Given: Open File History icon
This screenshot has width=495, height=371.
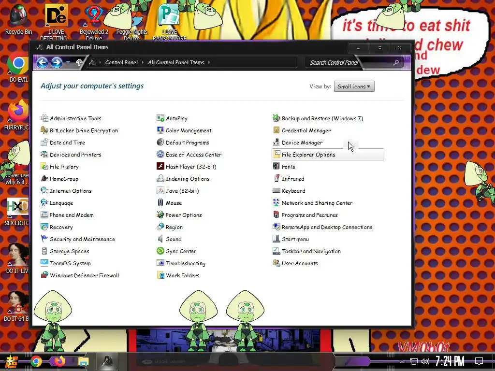Looking at the screenshot, I should (44, 167).
